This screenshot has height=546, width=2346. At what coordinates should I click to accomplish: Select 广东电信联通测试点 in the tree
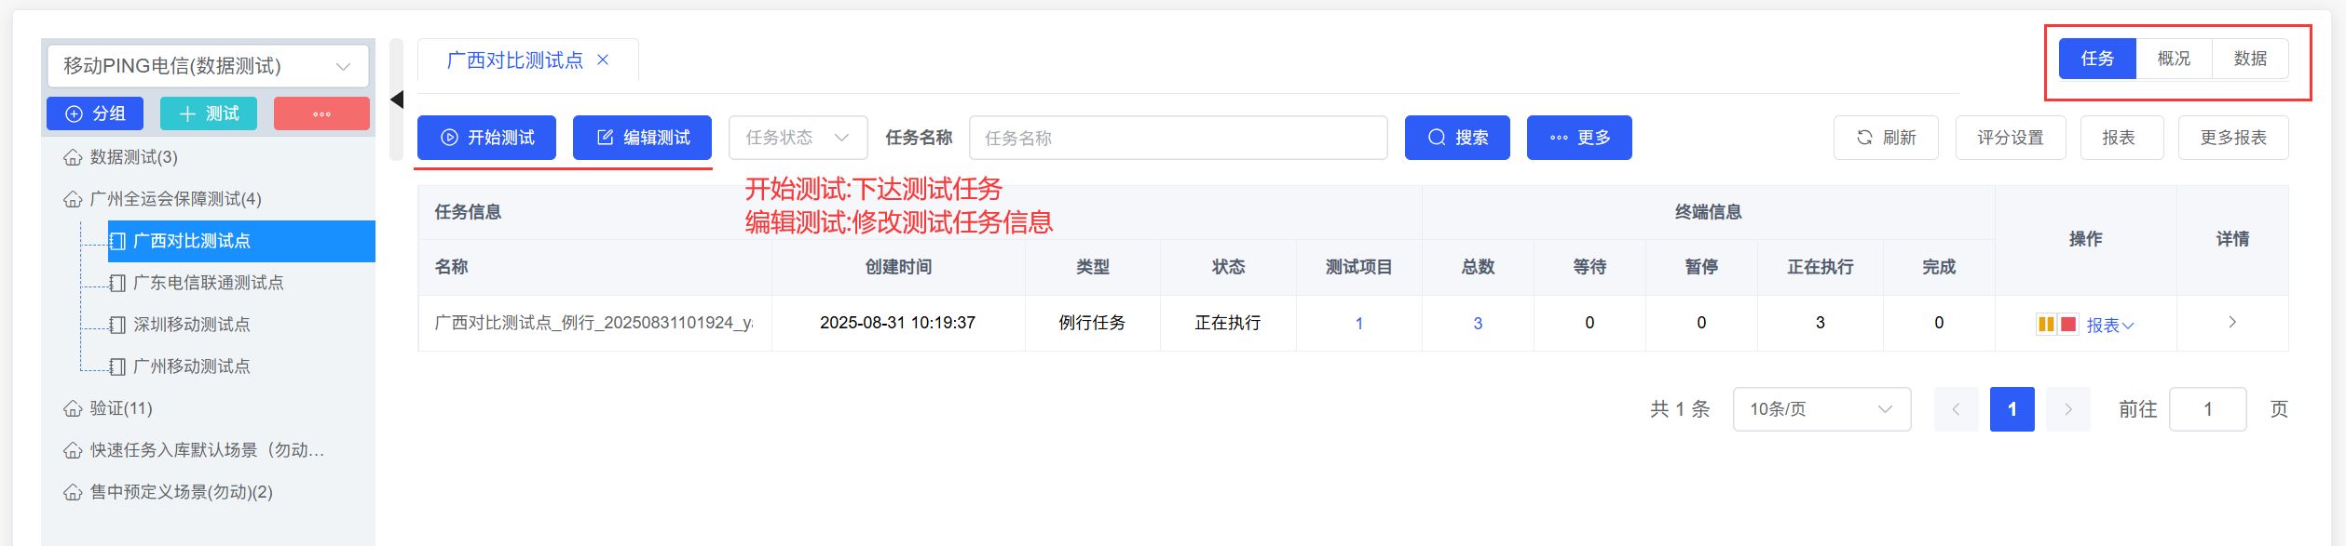point(208,283)
